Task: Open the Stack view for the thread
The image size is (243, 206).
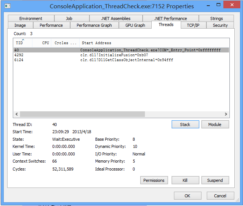Action: (185, 125)
